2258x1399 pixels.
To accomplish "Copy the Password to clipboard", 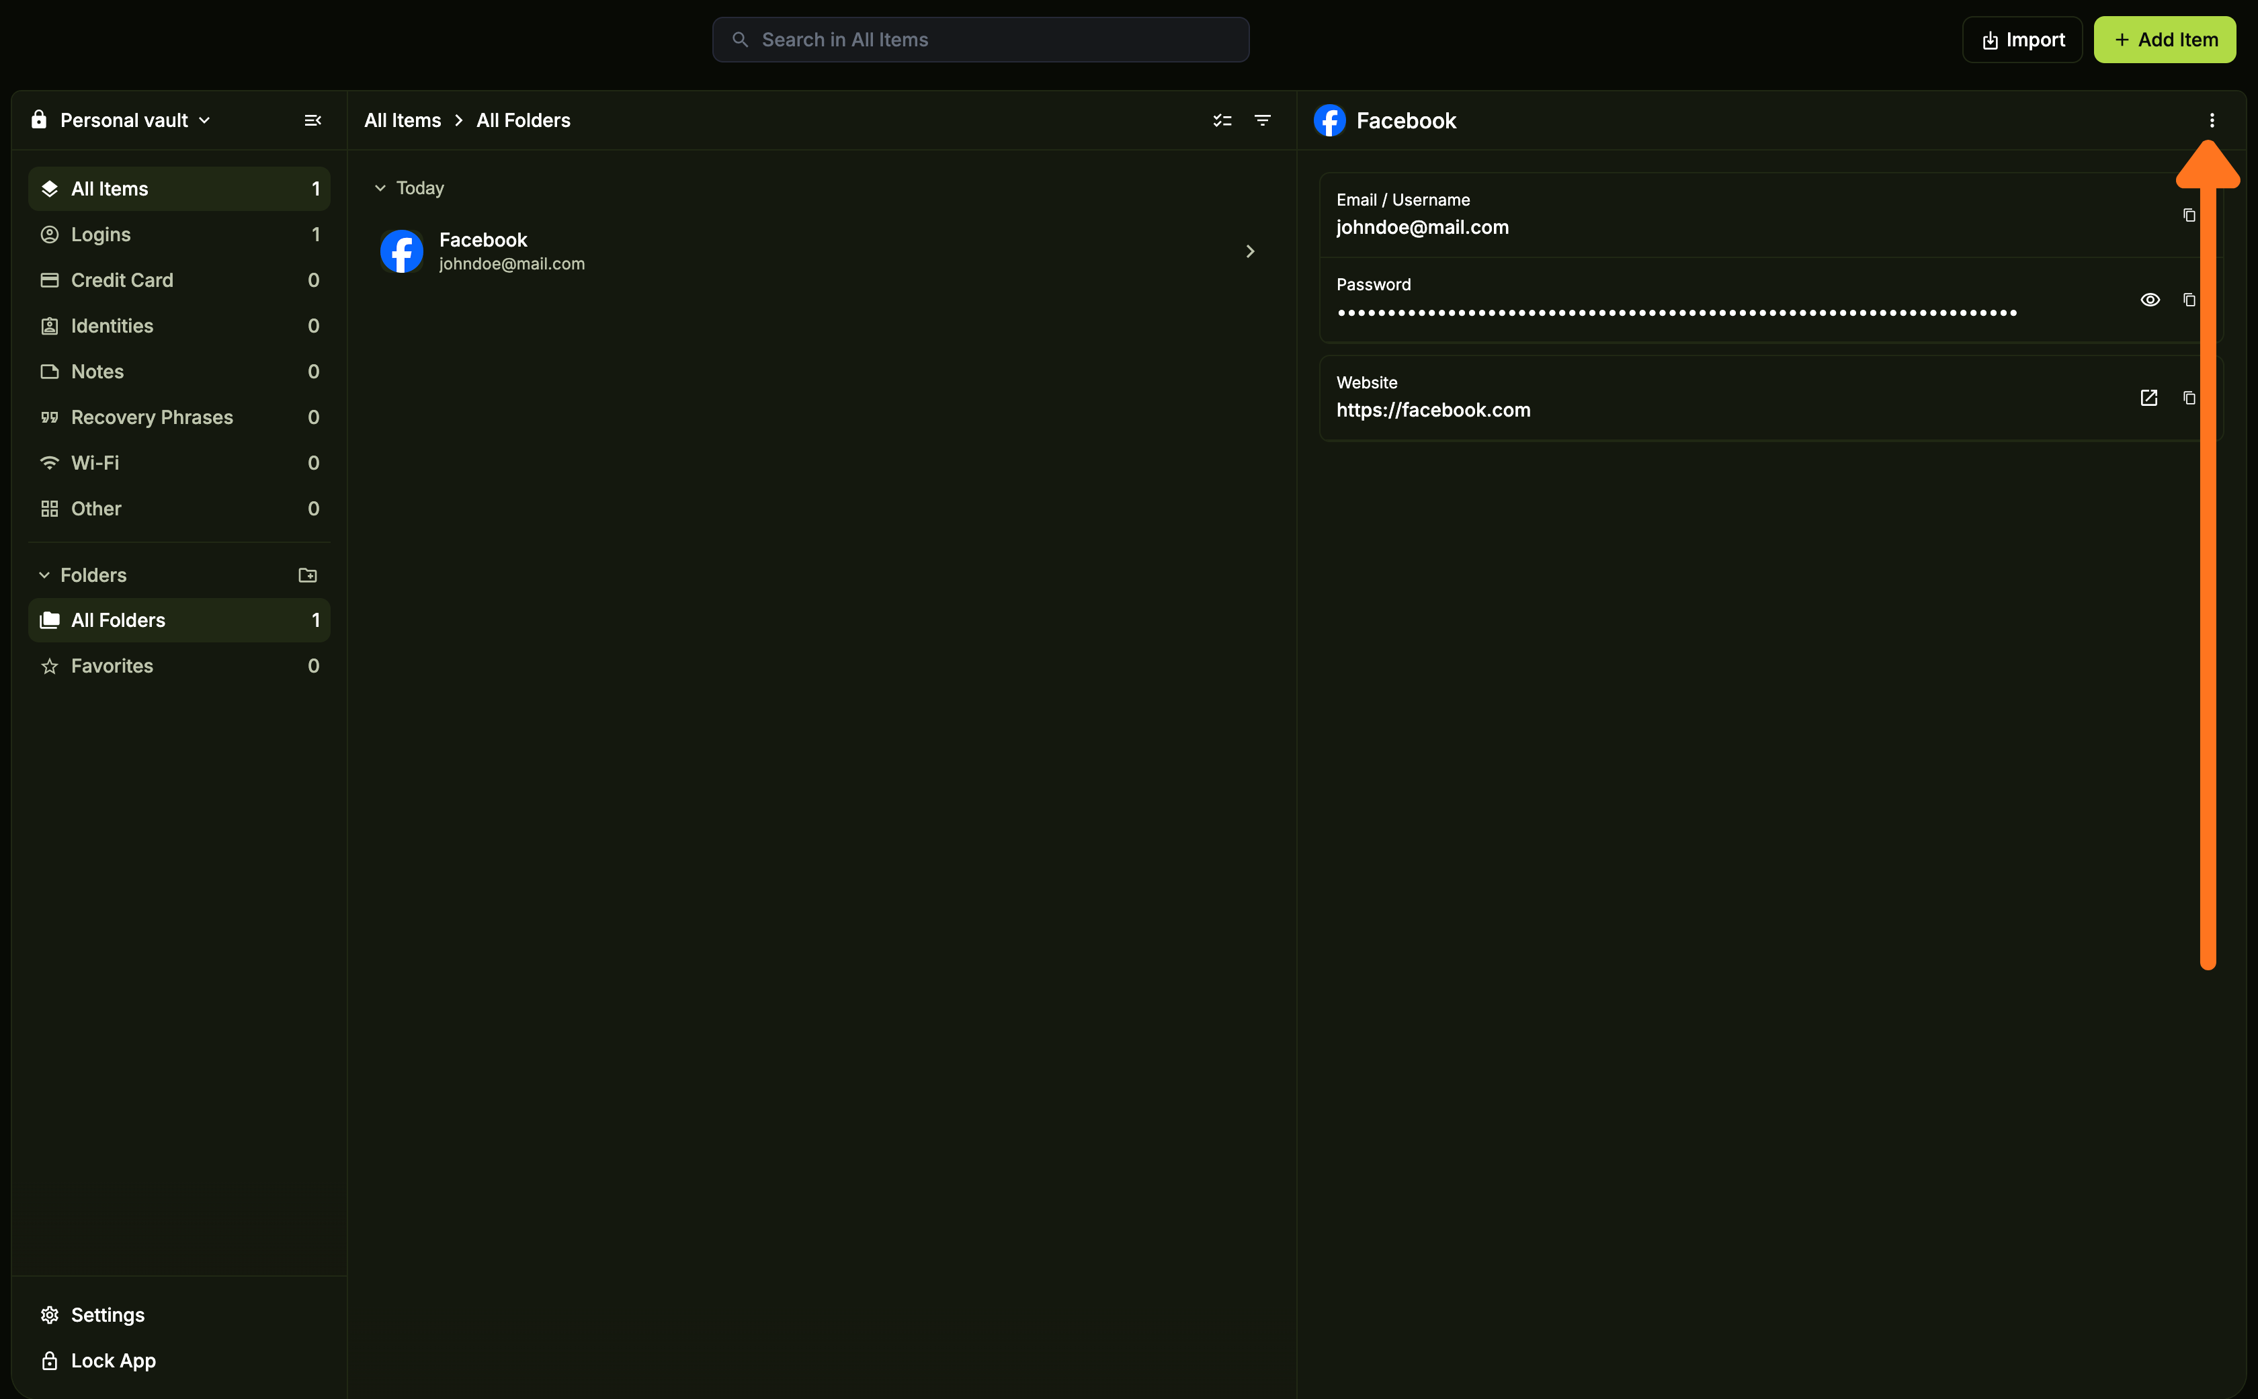I will click(x=2189, y=299).
